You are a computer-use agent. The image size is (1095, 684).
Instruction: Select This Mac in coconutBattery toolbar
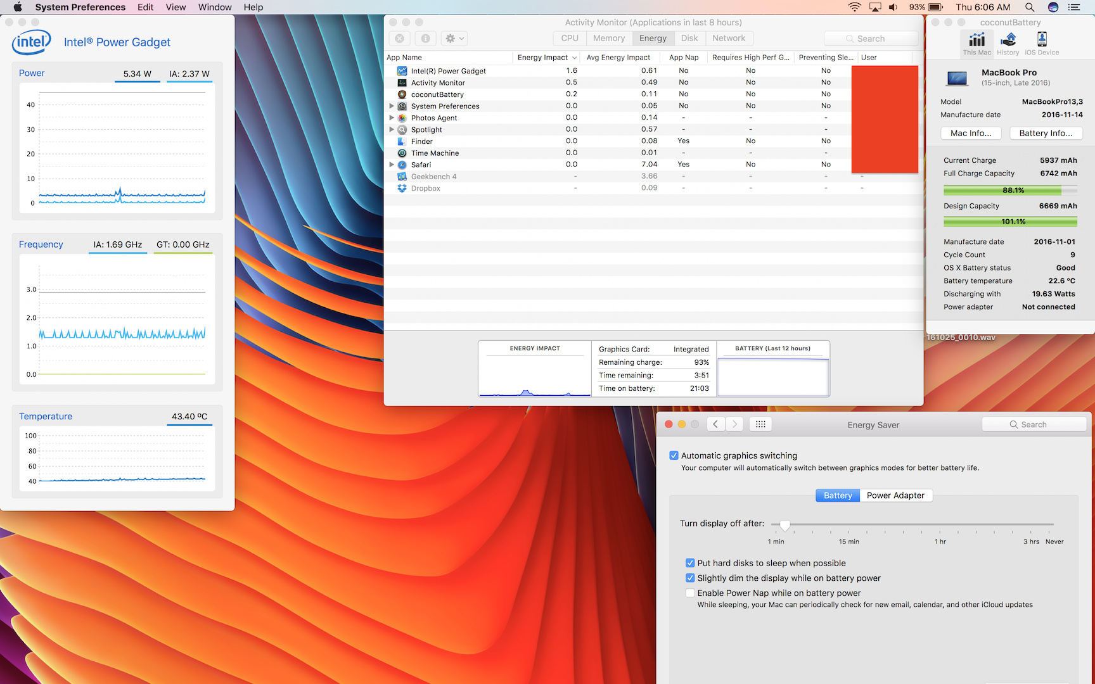point(977,44)
